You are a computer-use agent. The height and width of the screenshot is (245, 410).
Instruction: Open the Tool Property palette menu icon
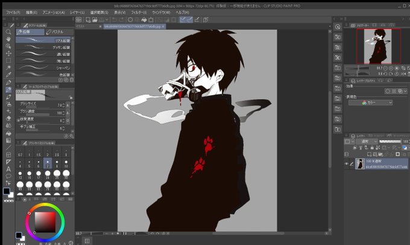[x=18, y=86]
